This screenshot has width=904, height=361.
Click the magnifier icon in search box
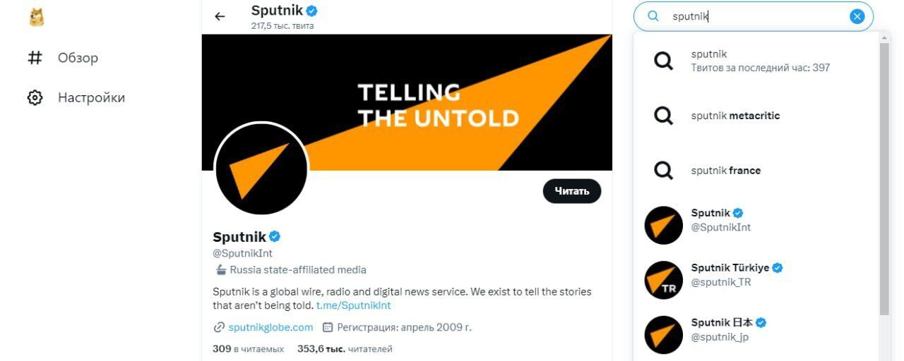click(653, 16)
